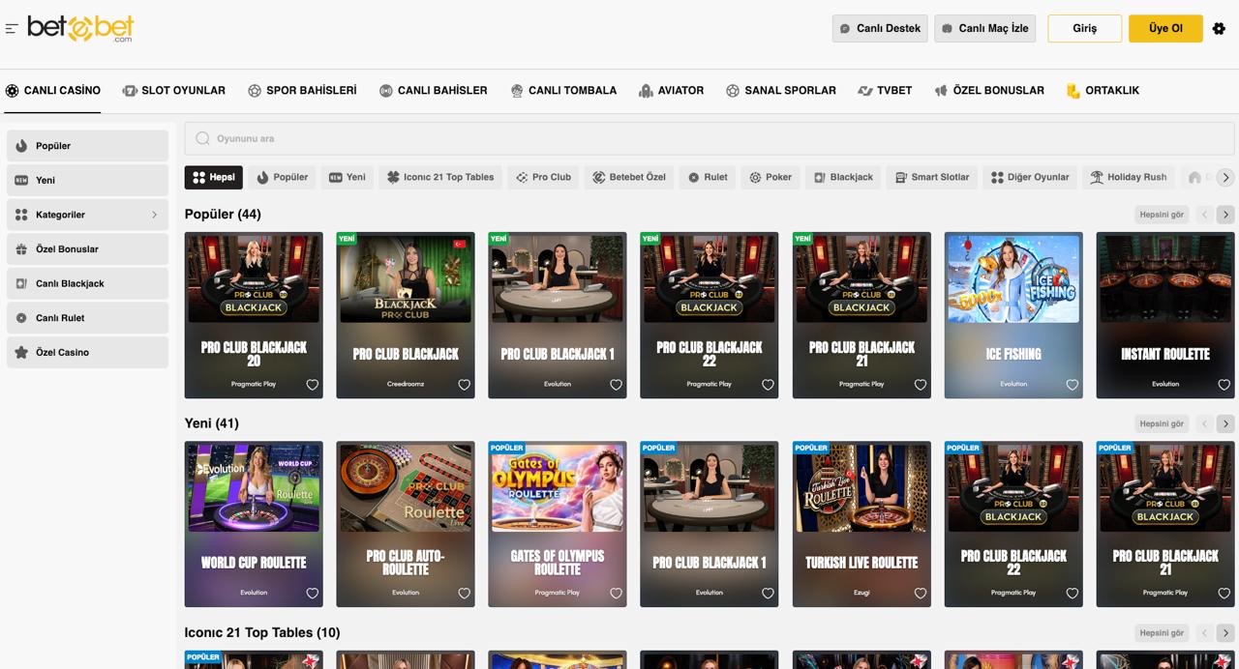Favorite Ice Fishing with heart icon
This screenshot has height=669, width=1239.
tap(1073, 385)
